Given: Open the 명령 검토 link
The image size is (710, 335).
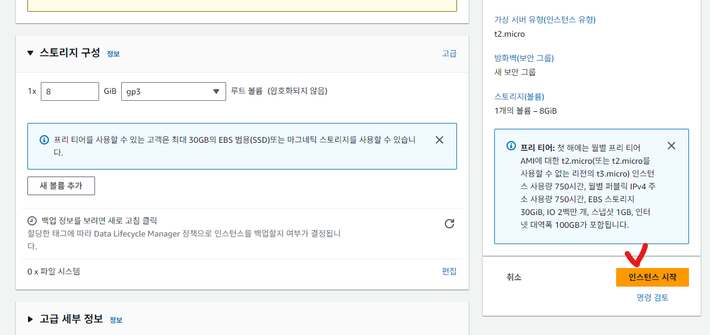Looking at the screenshot, I should pyautogui.click(x=652, y=298).
